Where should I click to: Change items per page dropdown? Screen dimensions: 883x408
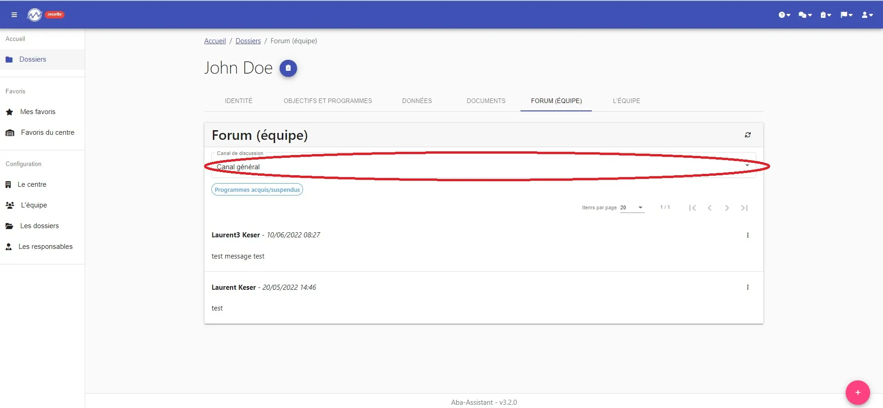[632, 207]
